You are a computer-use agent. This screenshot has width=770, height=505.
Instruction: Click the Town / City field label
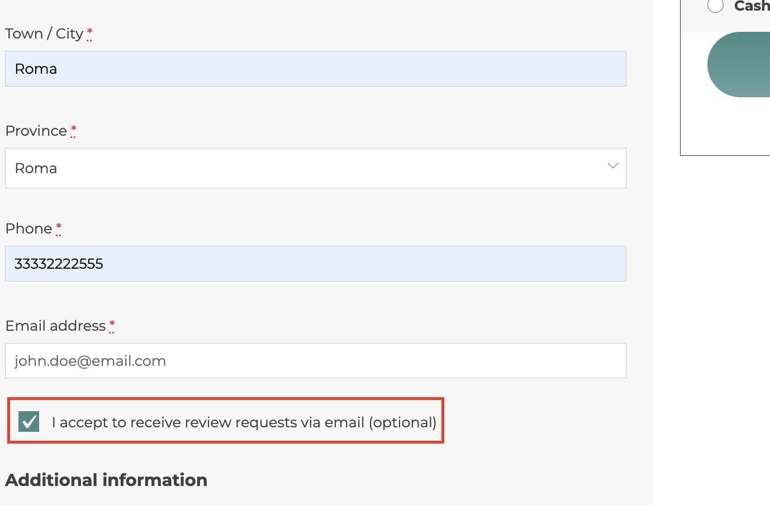pyautogui.click(x=44, y=34)
